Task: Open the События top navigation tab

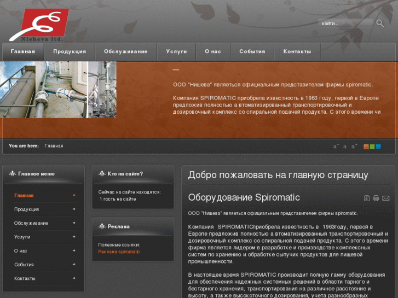Action: [x=252, y=51]
